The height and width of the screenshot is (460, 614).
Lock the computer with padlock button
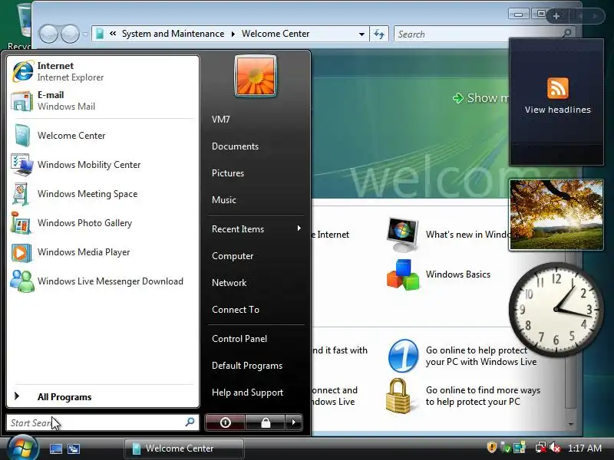pos(266,422)
